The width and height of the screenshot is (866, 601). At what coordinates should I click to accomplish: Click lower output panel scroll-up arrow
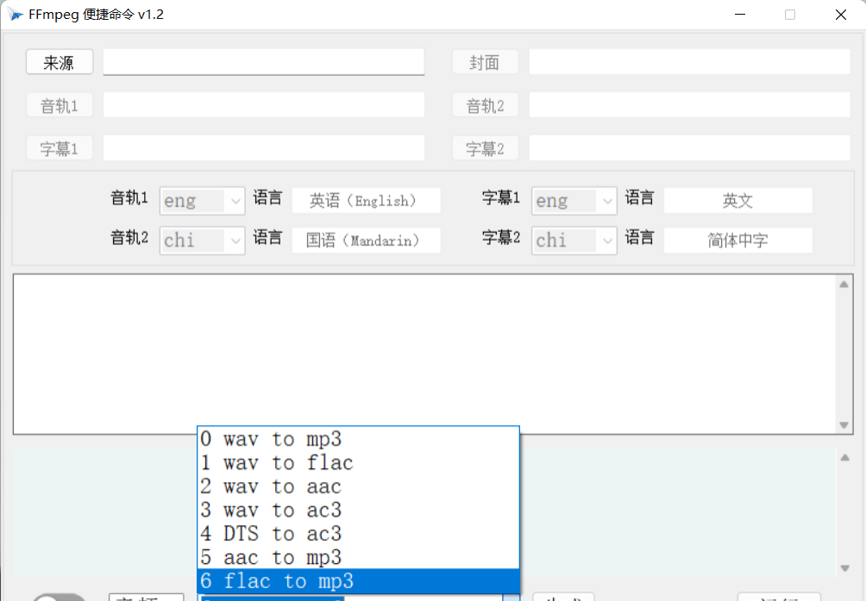845,458
